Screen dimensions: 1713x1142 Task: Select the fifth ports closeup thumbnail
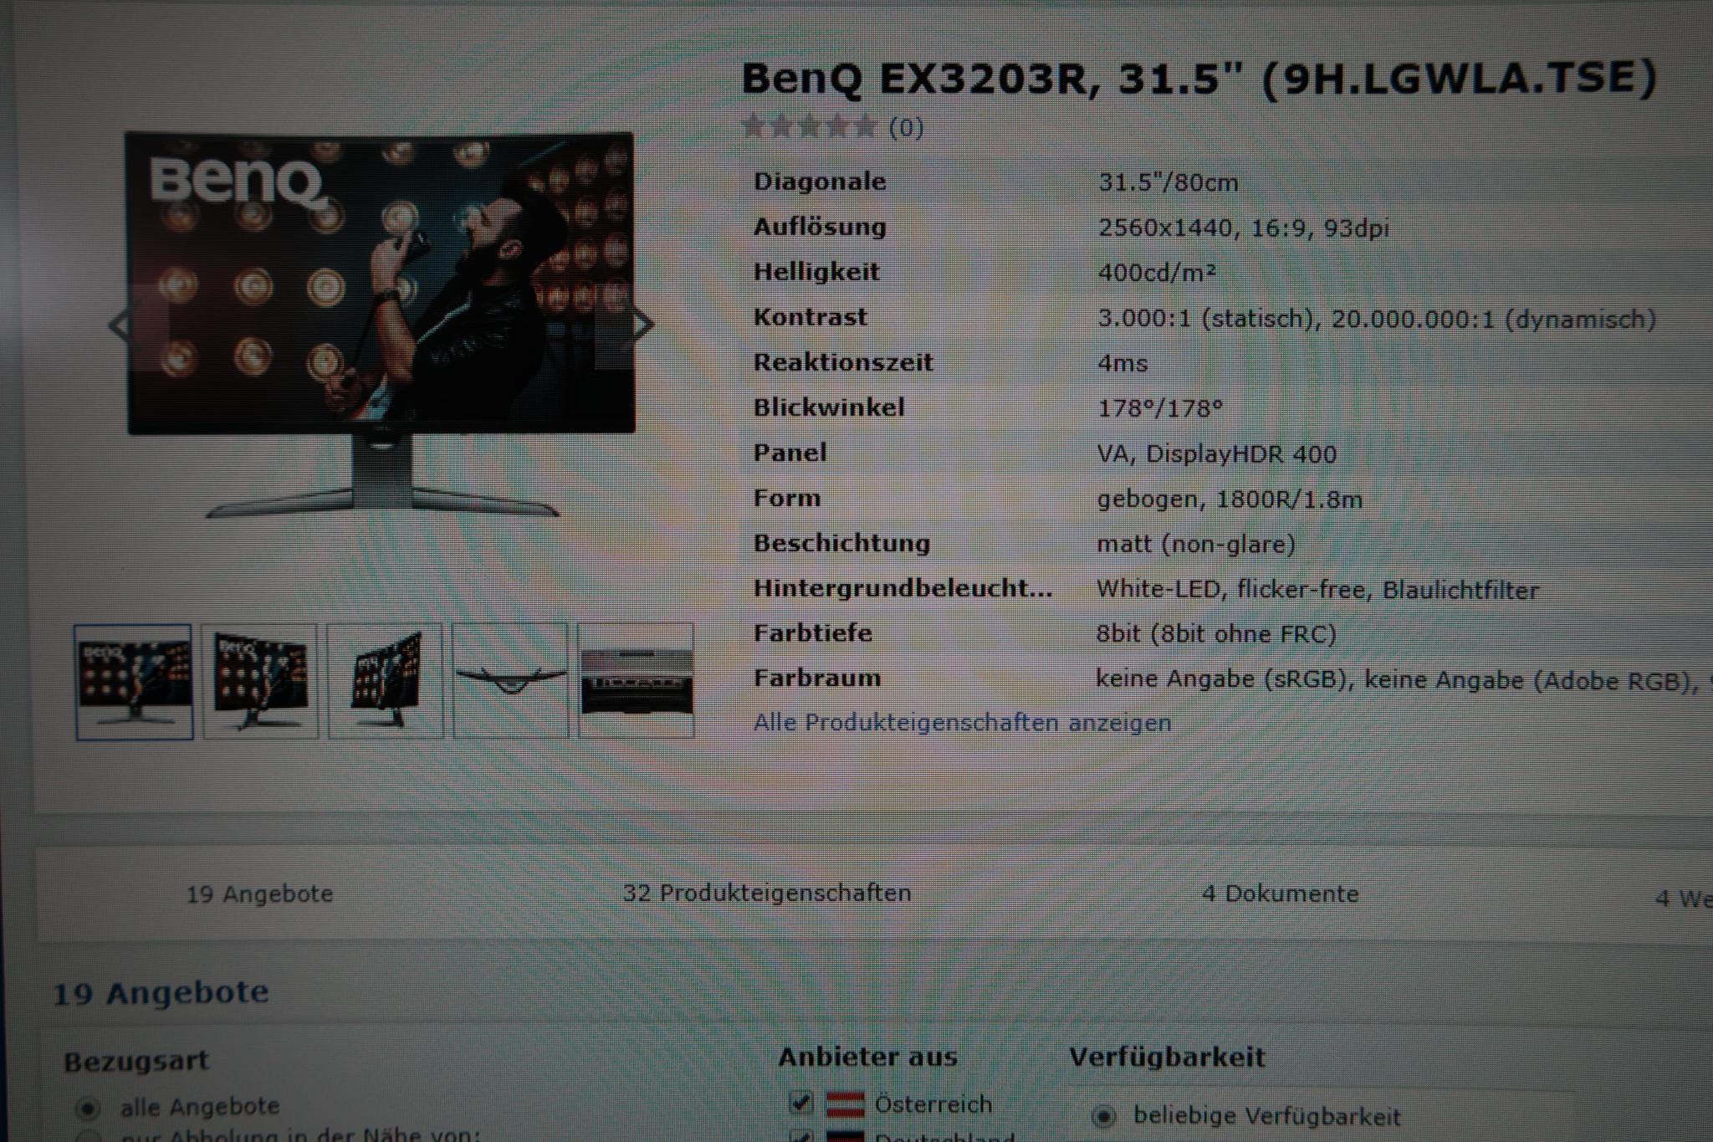(636, 681)
